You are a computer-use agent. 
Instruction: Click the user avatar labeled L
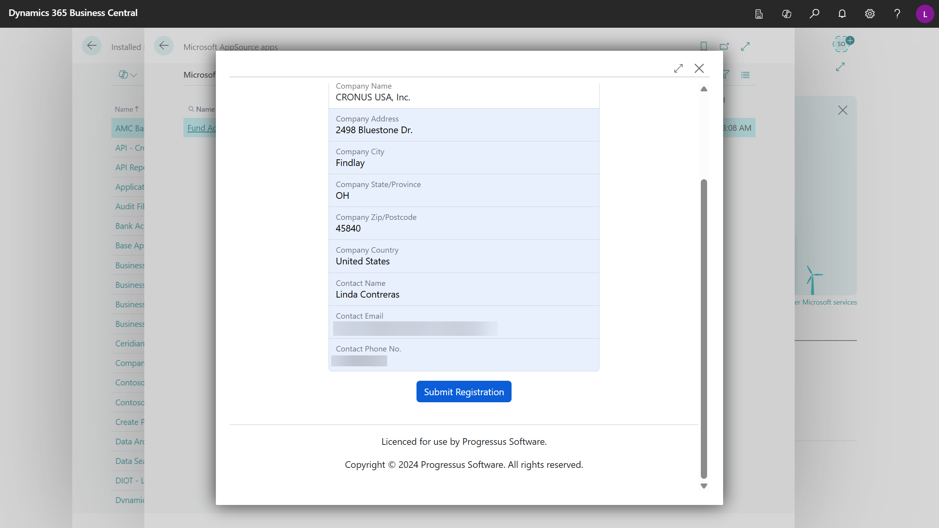point(925,14)
